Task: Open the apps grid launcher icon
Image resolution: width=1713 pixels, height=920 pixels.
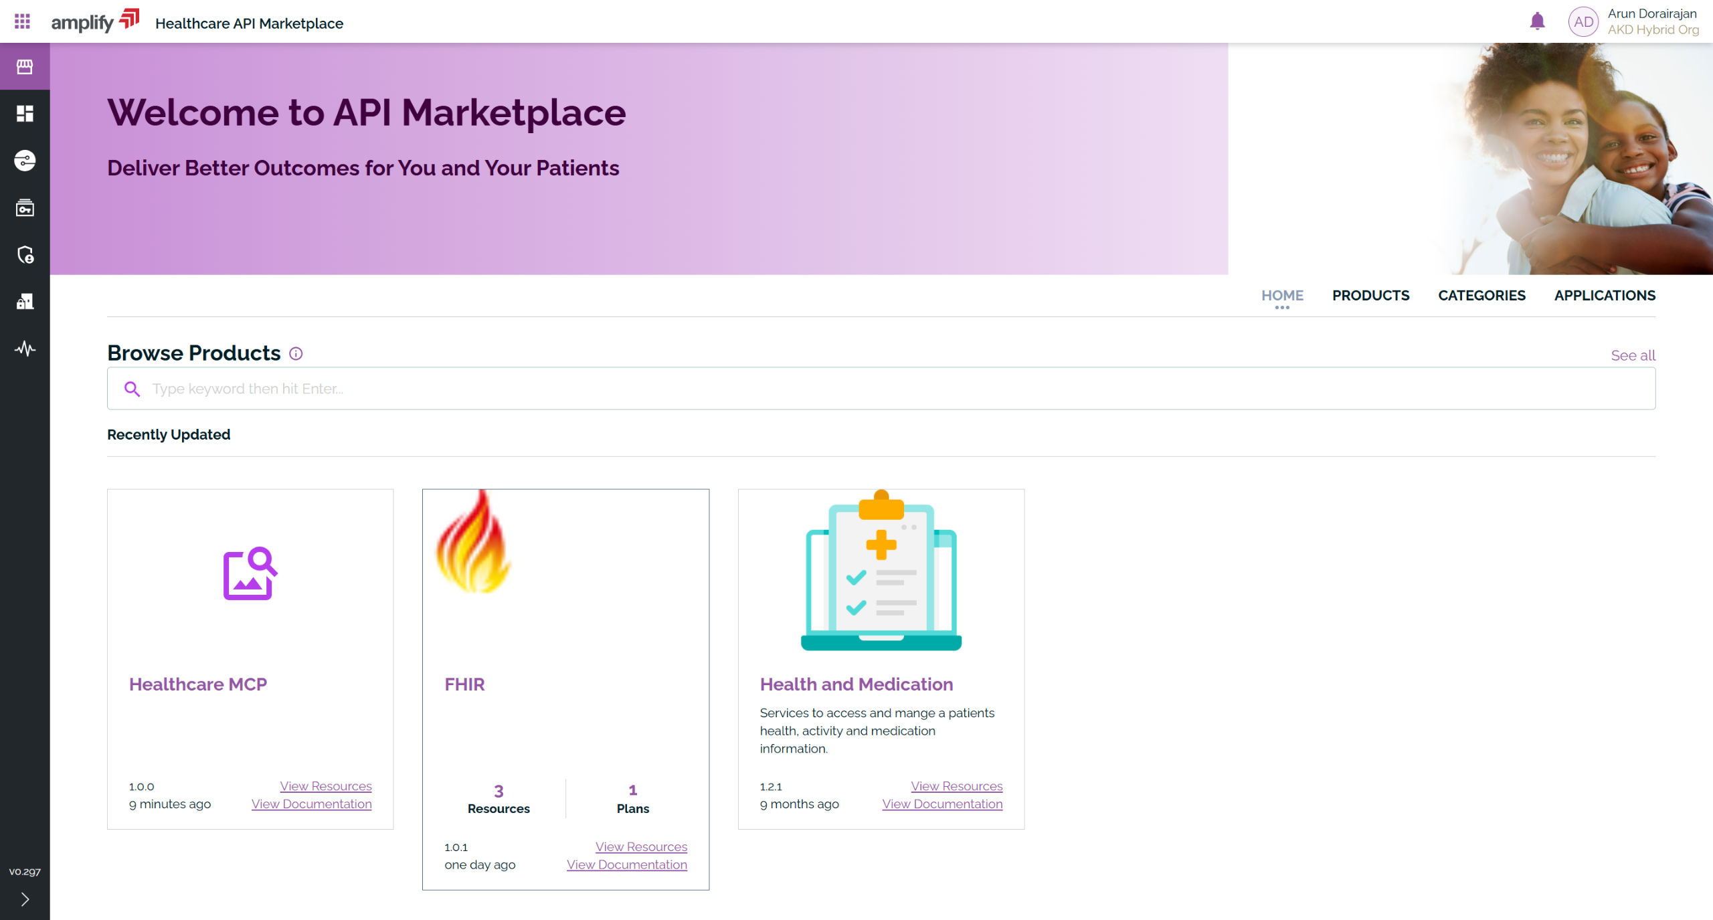Action: point(22,21)
